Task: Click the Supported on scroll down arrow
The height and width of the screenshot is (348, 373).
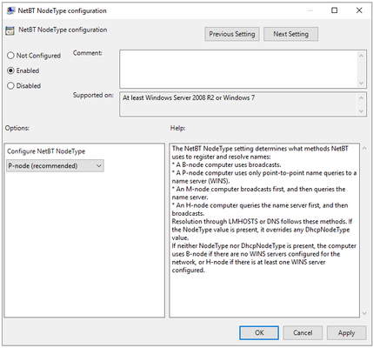Action: (x=361, y=111)
